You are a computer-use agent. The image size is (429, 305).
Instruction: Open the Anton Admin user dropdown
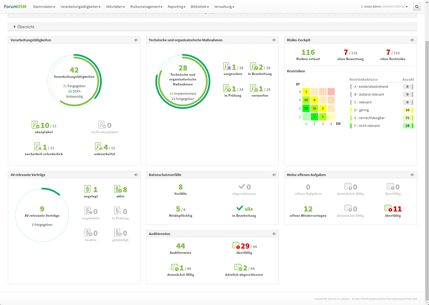point(384,7)
